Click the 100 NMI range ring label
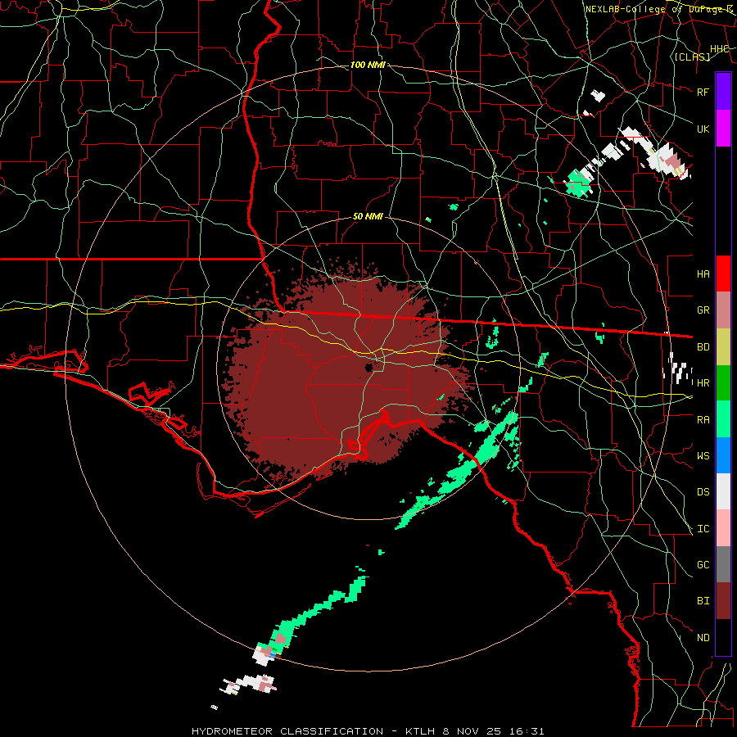The height and width of the screenshot is (737, 737). click(368, 65)
